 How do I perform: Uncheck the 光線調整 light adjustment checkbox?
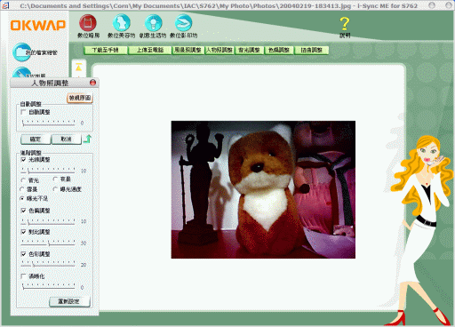[x=23, y=160]
